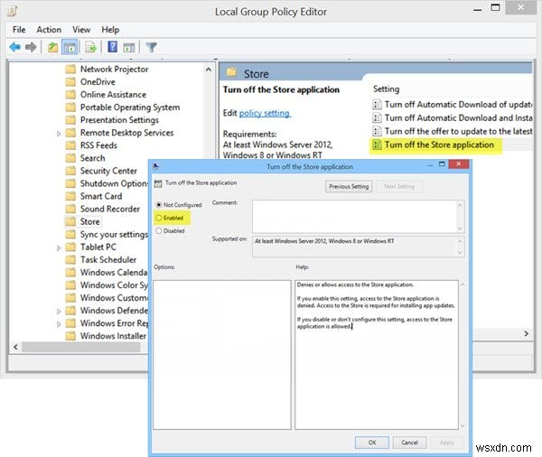Click the Previous Setting button
Screen dimensions: 542x457
pos(349,186)
